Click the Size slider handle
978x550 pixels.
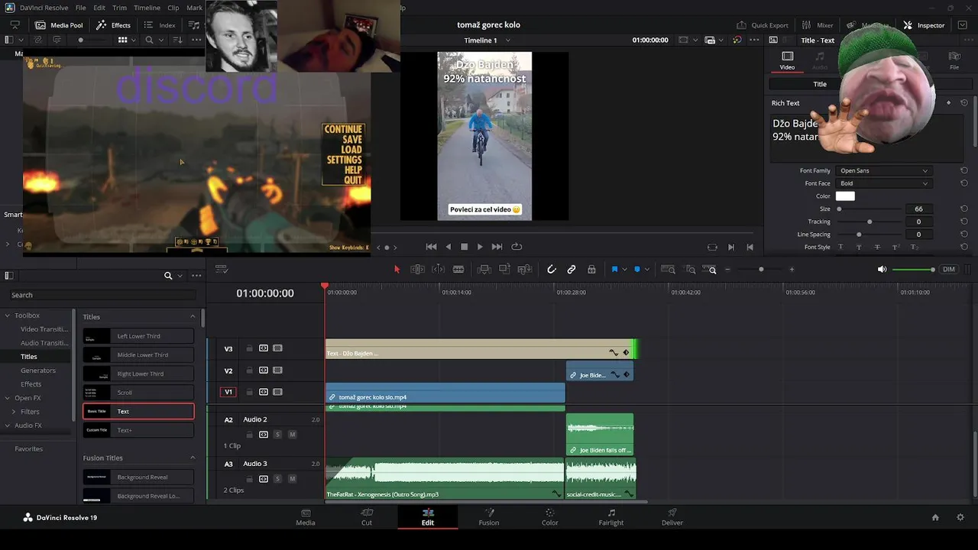pos(839,209)
